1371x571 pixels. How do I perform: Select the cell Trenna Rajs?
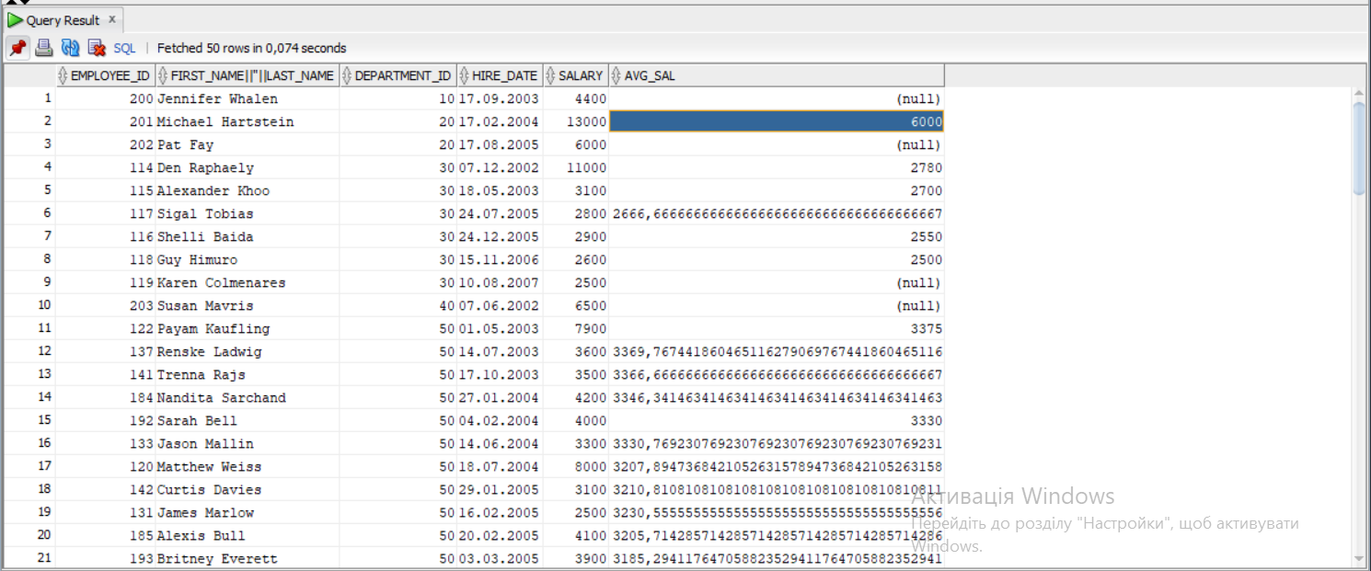point(247,374)
